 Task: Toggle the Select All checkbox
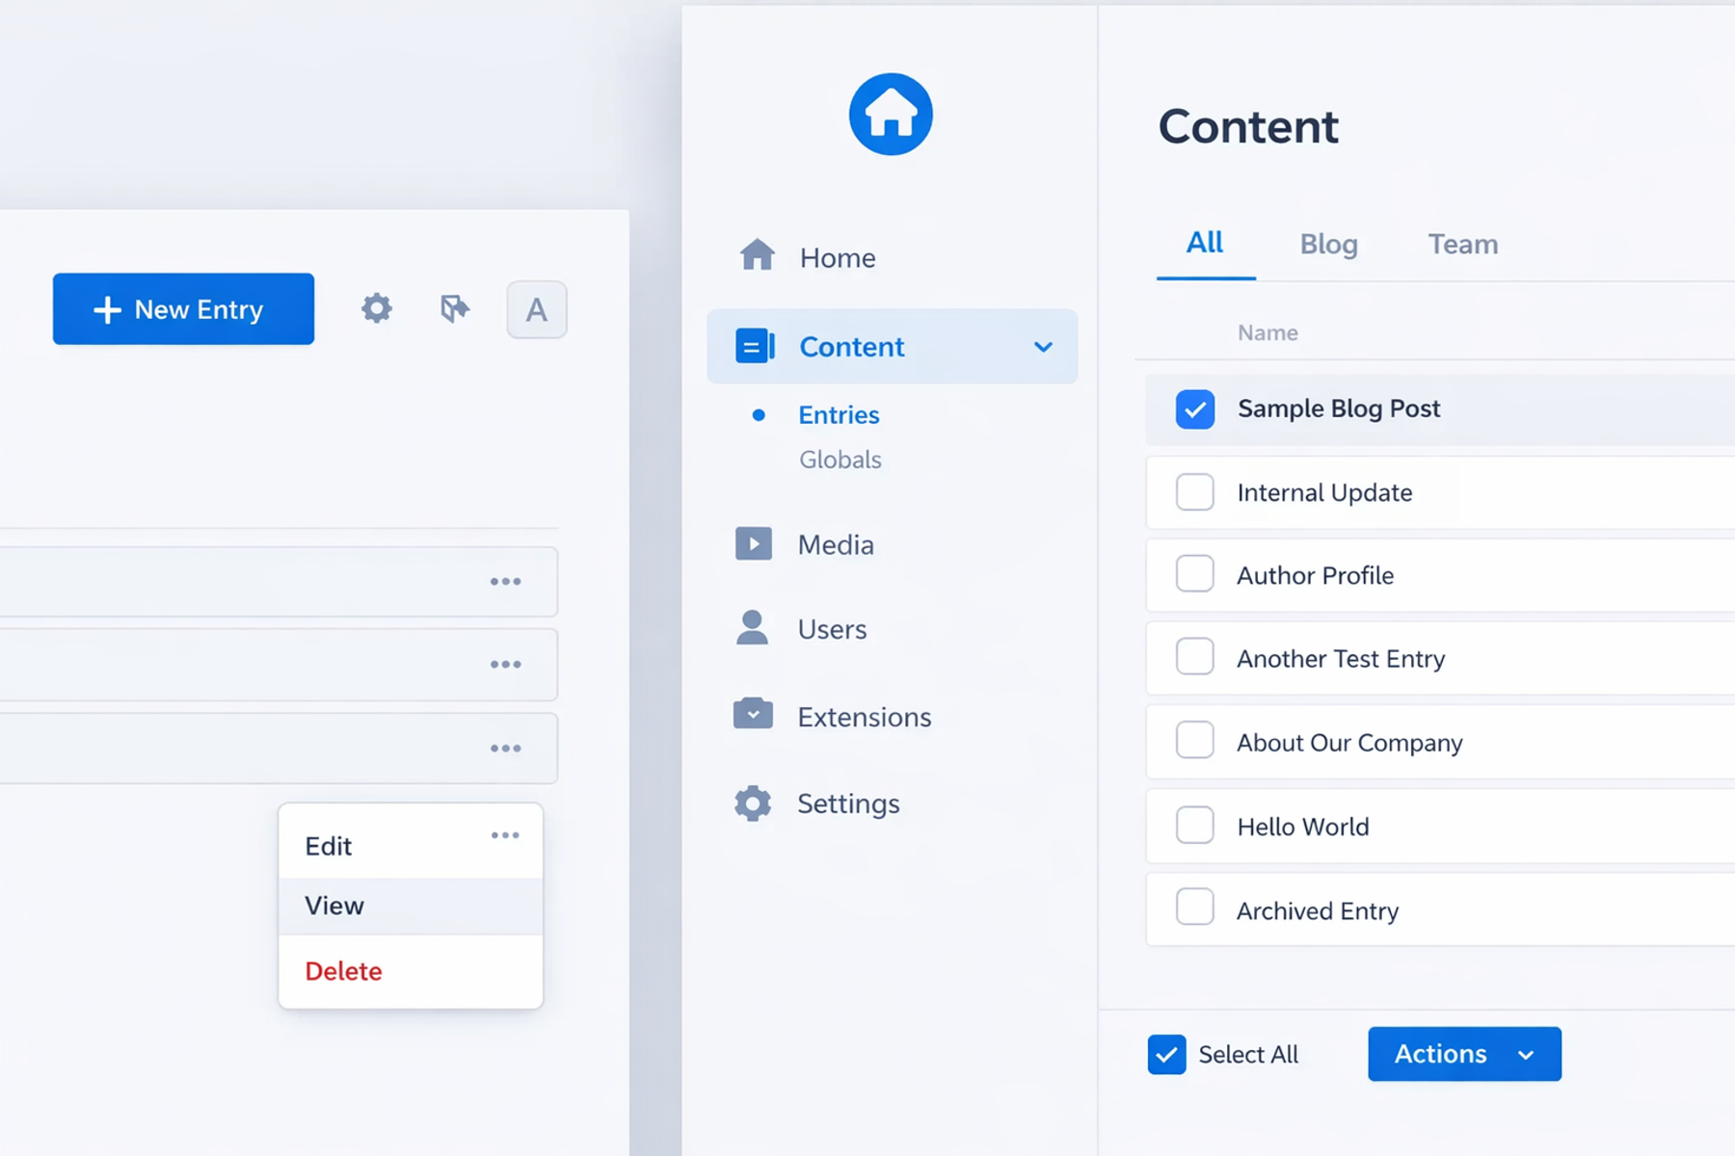point(1166,1055)
